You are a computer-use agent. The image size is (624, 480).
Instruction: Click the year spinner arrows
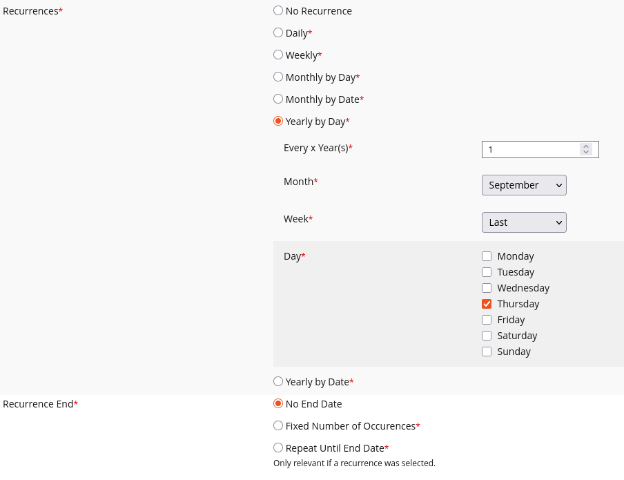[586, 149]
